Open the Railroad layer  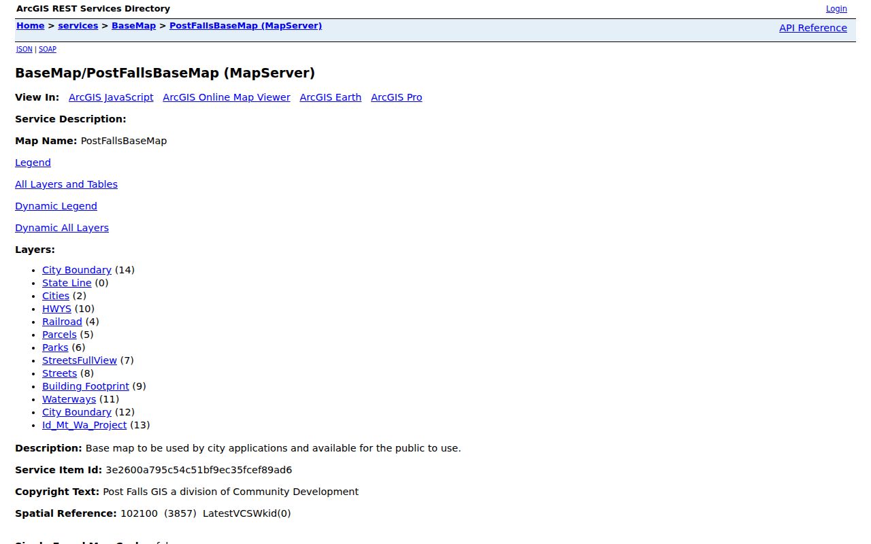(x=62, y=322)
